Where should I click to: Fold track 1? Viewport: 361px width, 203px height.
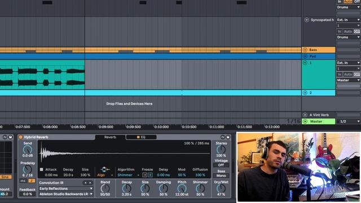click(x=305, y=63)
